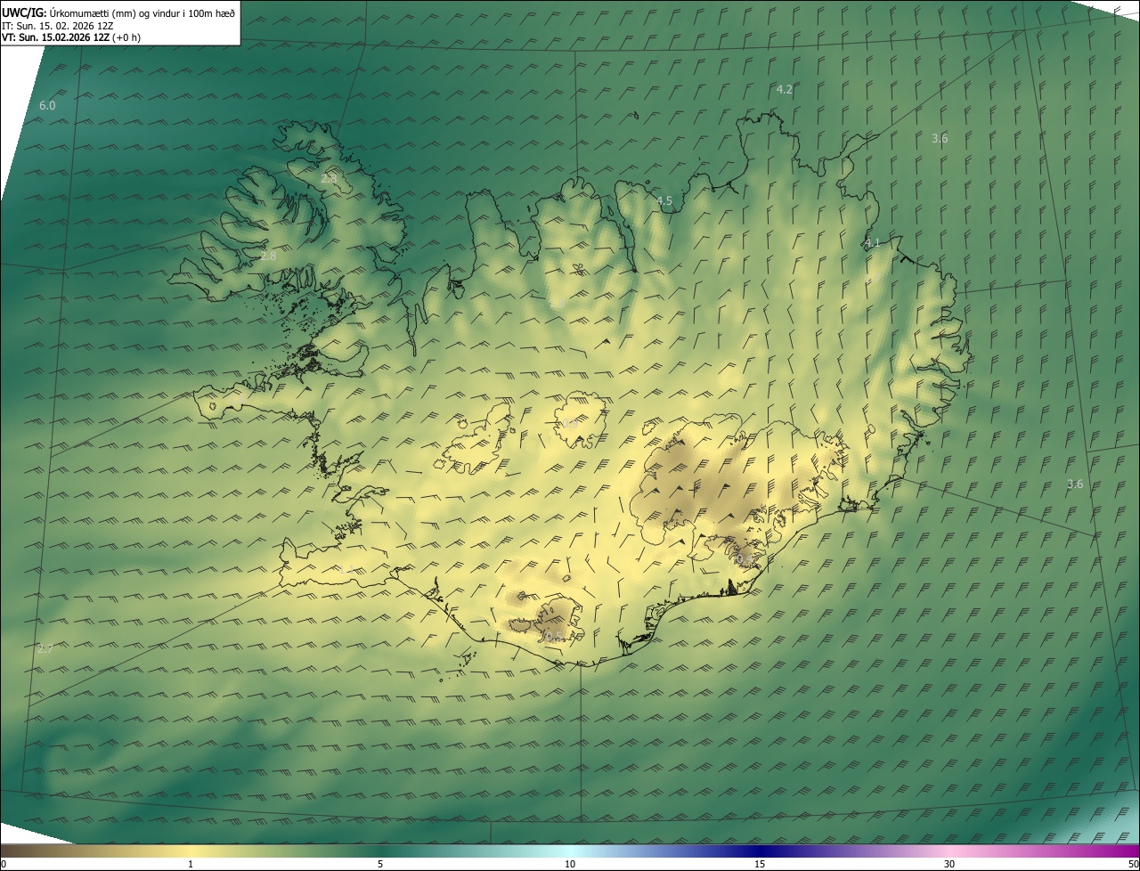Click the 1.1 value label on Reykjanes peninsula
The height and width of the screenshot is (871, 1140).
click(345, 568)
